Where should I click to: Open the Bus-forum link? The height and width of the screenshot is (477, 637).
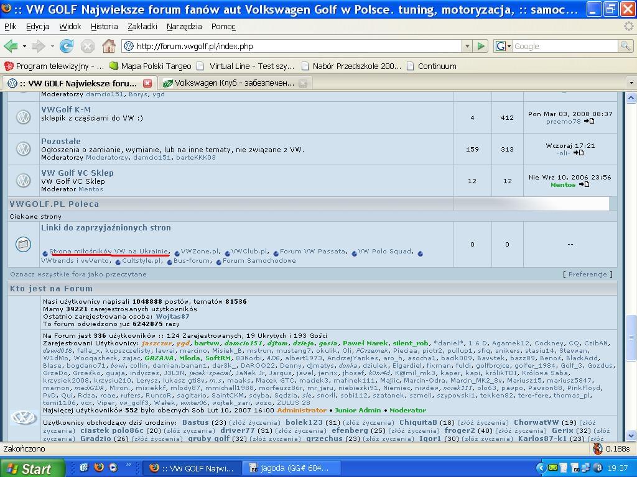[x=192, y=261]
